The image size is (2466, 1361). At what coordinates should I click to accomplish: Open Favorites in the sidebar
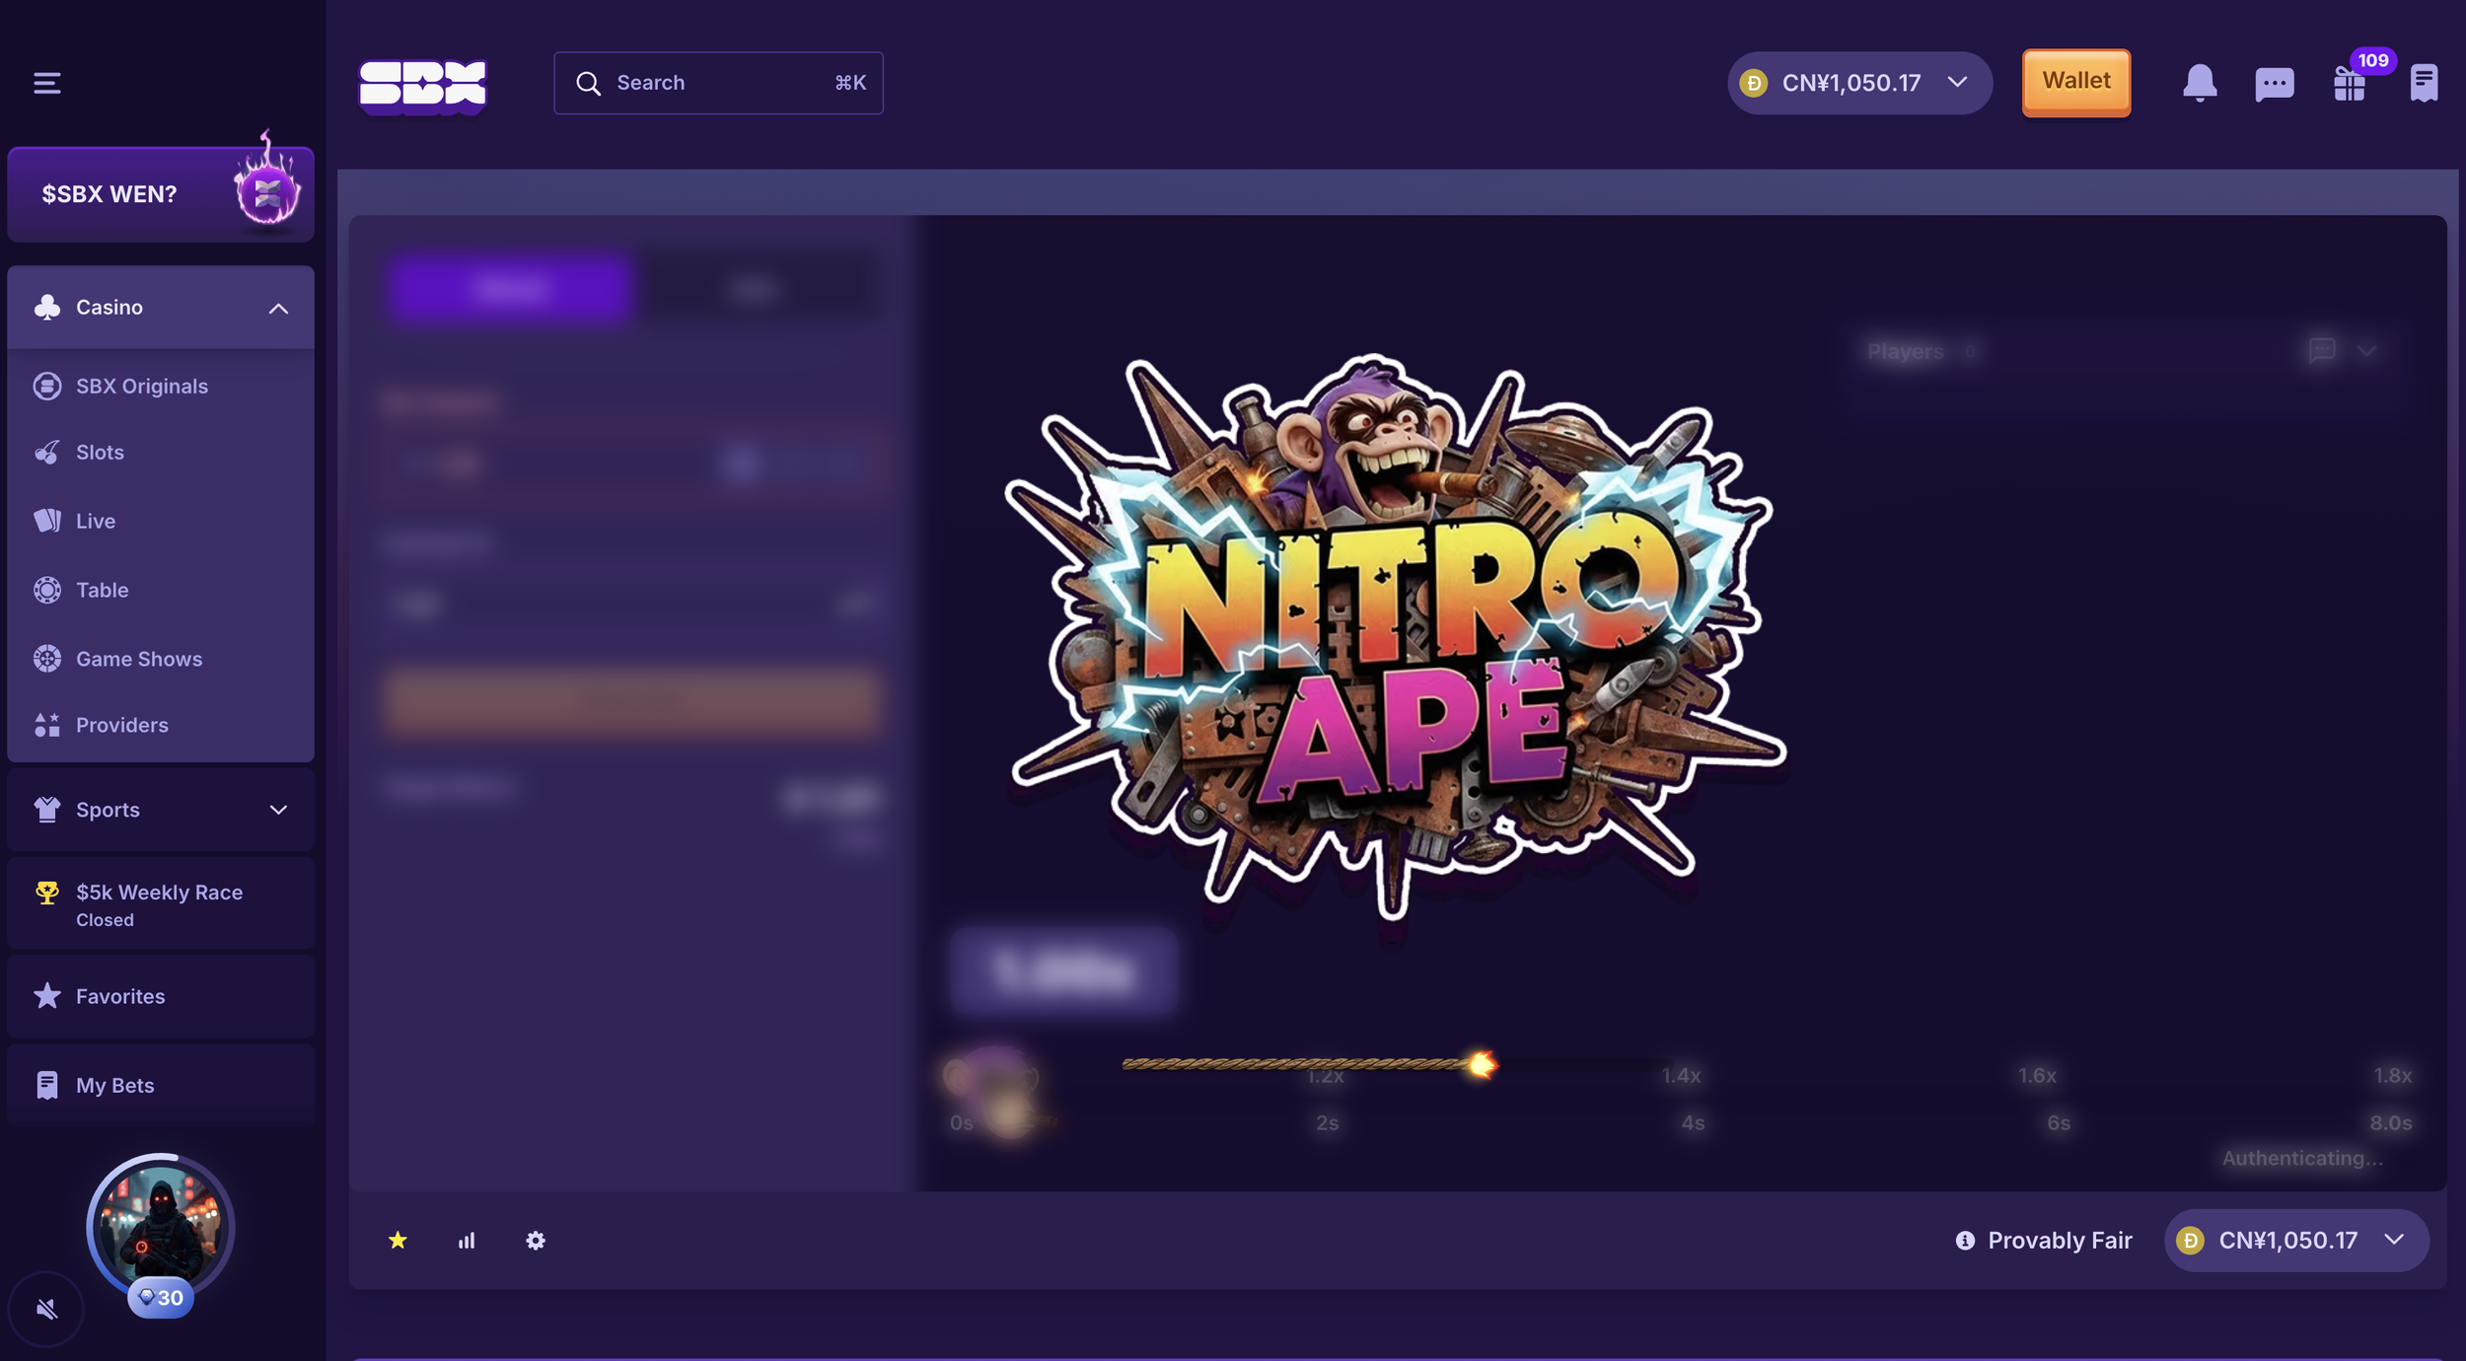161,996
